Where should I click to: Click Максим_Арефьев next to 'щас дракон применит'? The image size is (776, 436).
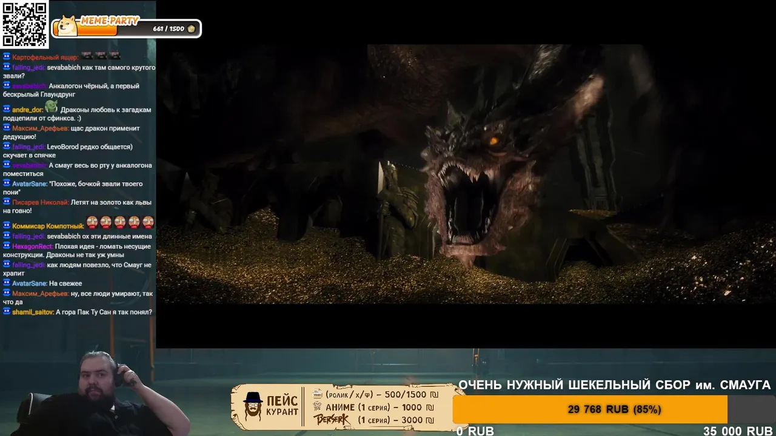pos(41,128)
